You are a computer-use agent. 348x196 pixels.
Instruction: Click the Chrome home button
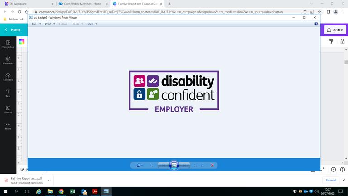27,12
